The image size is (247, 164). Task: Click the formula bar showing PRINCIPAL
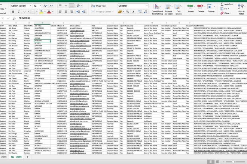132,18
